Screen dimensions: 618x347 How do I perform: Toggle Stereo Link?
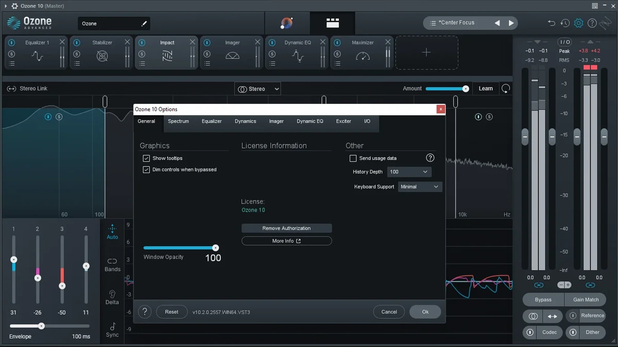[27, 88]
